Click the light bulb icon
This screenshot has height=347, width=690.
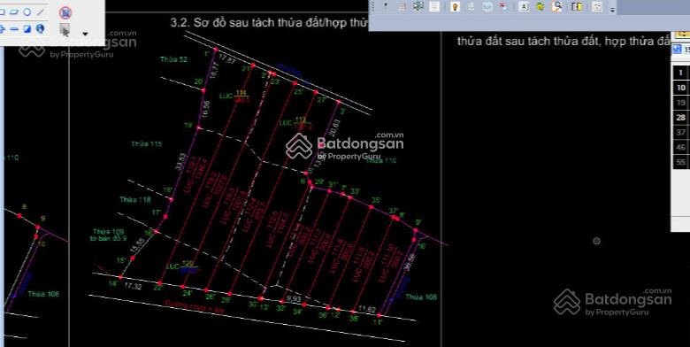coord(455,6)
